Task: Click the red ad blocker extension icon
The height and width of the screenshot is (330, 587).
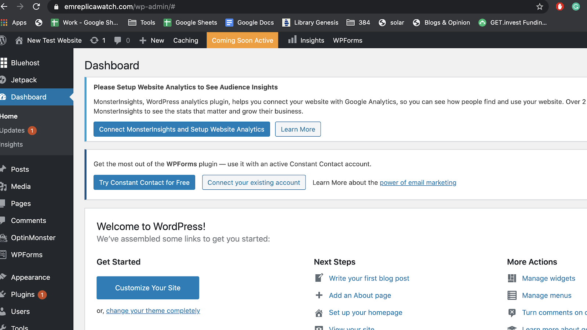Action: [x=559, y=7]
